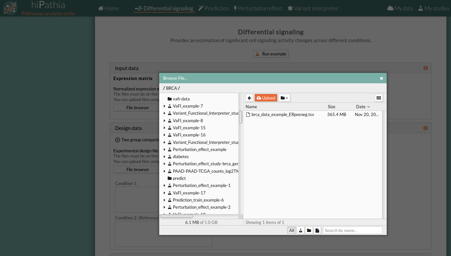Go to Perturbation effect menu
451x256 pixels.
pyautogui.click(x=258, y=8)
